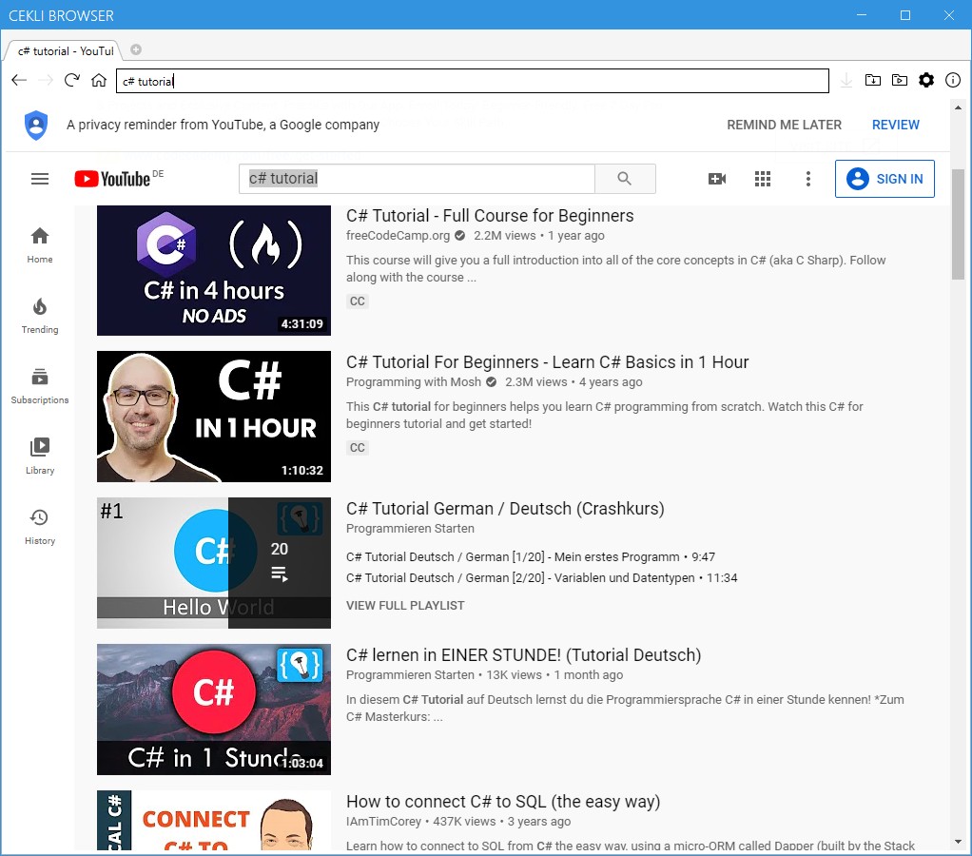The height and width of the screenshot is (856, 972).
Task: Click the privacy shield icon
Action: coord(36,126)
